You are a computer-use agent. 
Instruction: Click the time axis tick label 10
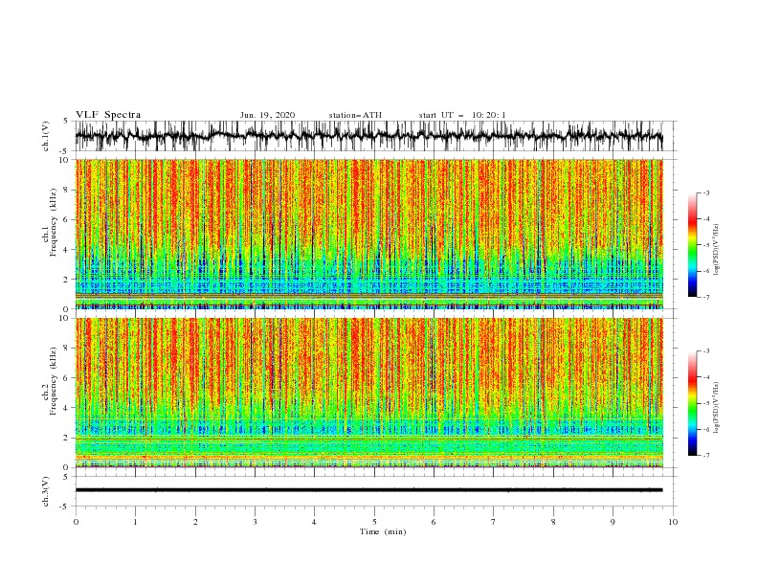(673, 522)
